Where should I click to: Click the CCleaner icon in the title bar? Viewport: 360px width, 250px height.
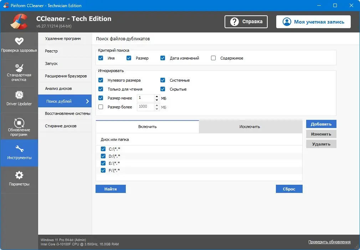(x=6, y=5)
